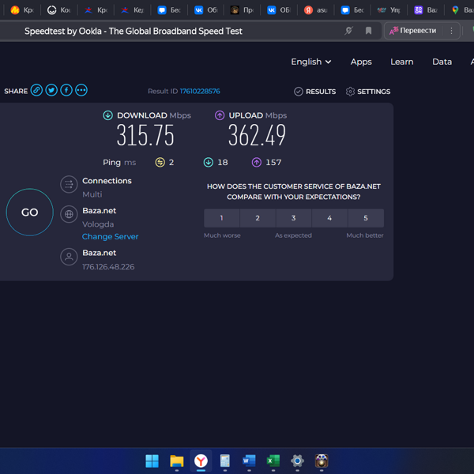474x474 pixels.
Task: Click the address bar page title
Action: 134,31
